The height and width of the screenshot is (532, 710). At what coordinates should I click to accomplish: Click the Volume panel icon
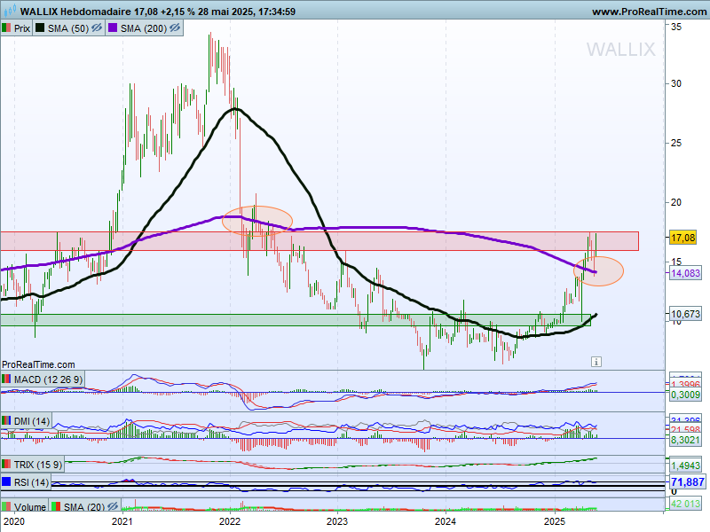pos(6,506)
